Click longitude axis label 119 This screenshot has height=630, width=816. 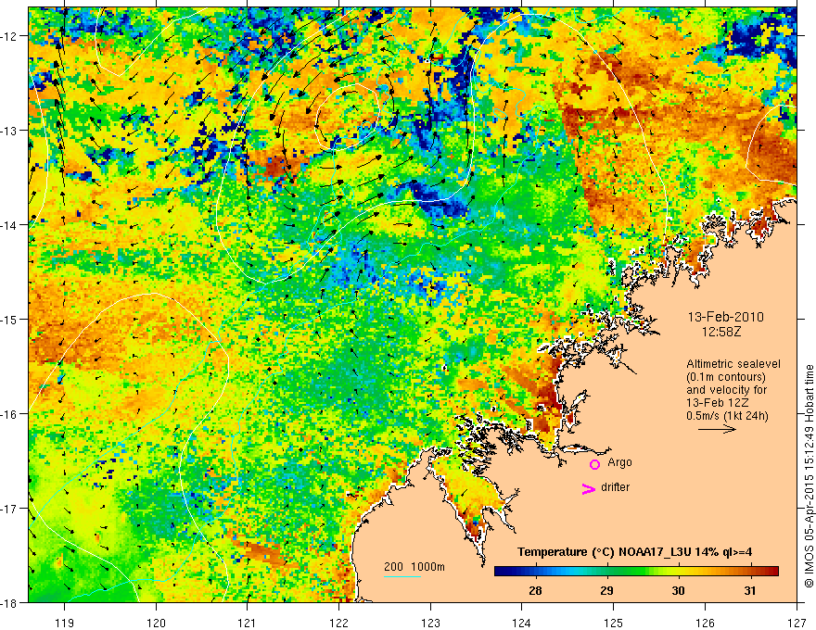pyautogui.click(x=65, y=623)
